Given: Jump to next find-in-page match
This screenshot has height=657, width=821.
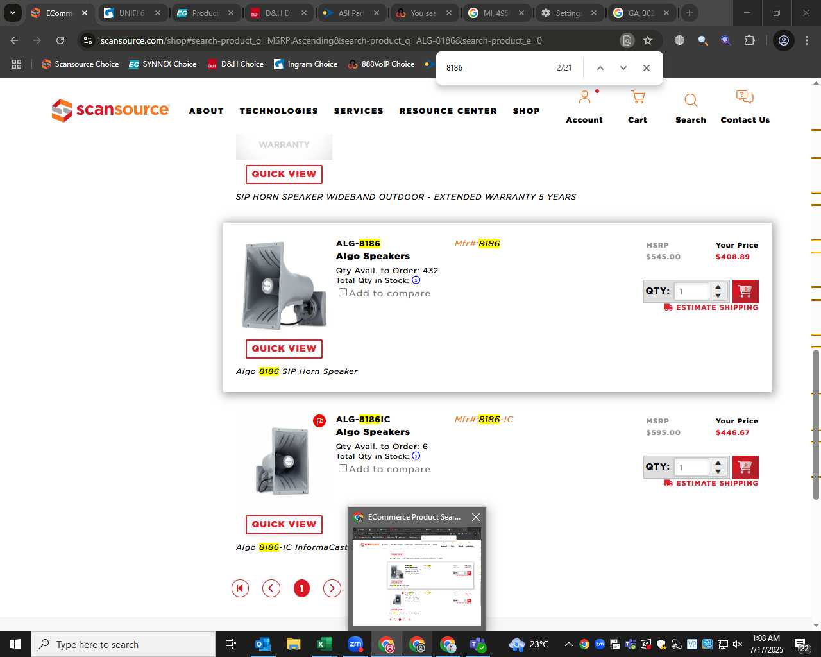Looking at the screenshot, I should (623, 68).
